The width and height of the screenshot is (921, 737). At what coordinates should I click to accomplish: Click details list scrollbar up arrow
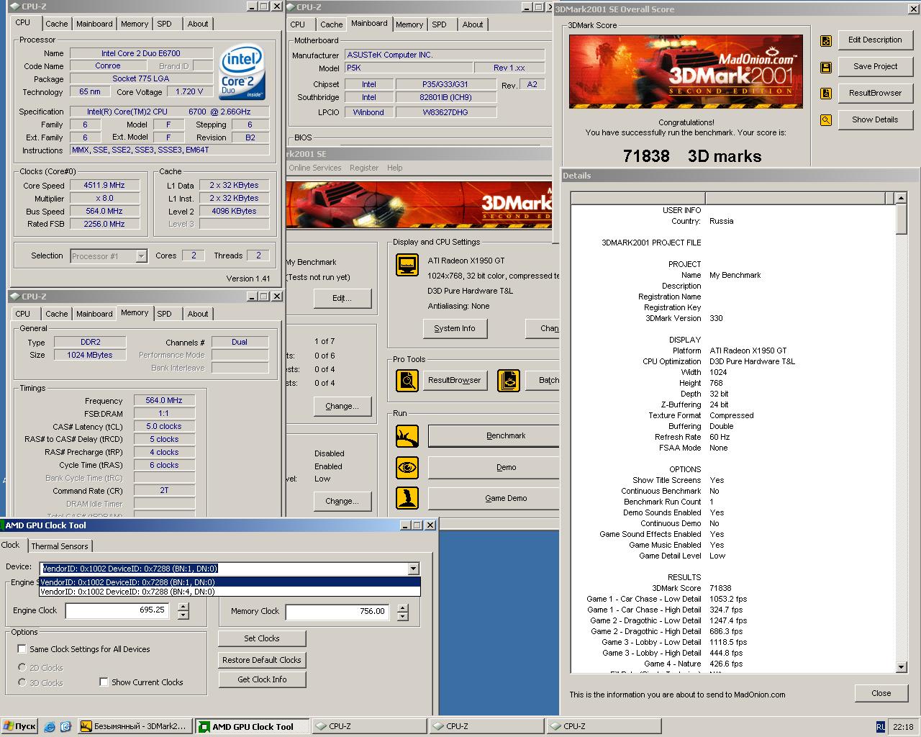tap(902, 198)
